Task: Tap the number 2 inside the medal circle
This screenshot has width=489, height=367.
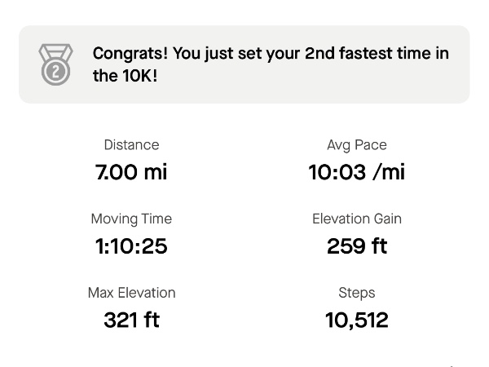Action: 55,72
